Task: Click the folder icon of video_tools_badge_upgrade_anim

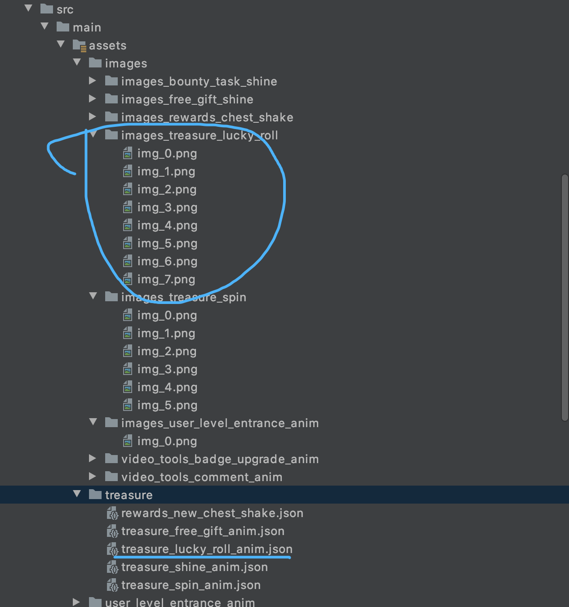Action: 111,459
